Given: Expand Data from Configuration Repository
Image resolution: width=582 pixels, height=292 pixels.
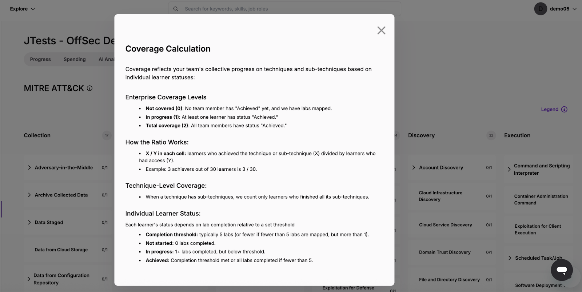Looking at the screenshot, I should 29,279.
